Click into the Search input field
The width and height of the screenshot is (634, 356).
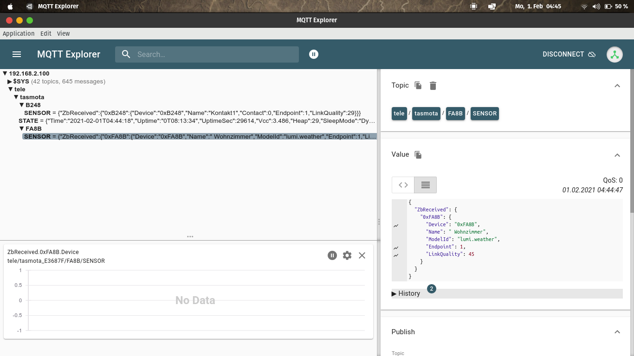coord(213,54)
